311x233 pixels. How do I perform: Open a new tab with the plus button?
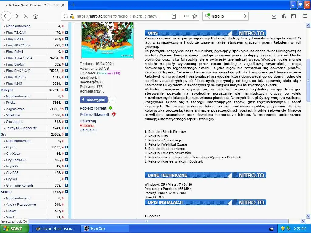tap(73, 5)
